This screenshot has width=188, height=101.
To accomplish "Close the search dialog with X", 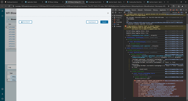I will point(108,13).
